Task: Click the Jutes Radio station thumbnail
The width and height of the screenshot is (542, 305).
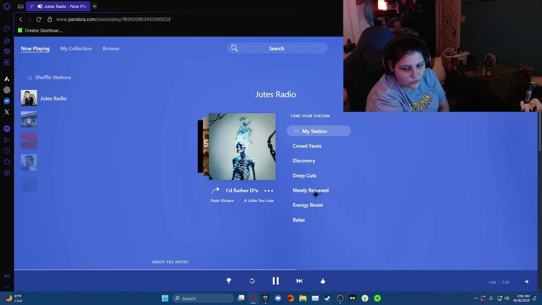Action: (29, 98)
